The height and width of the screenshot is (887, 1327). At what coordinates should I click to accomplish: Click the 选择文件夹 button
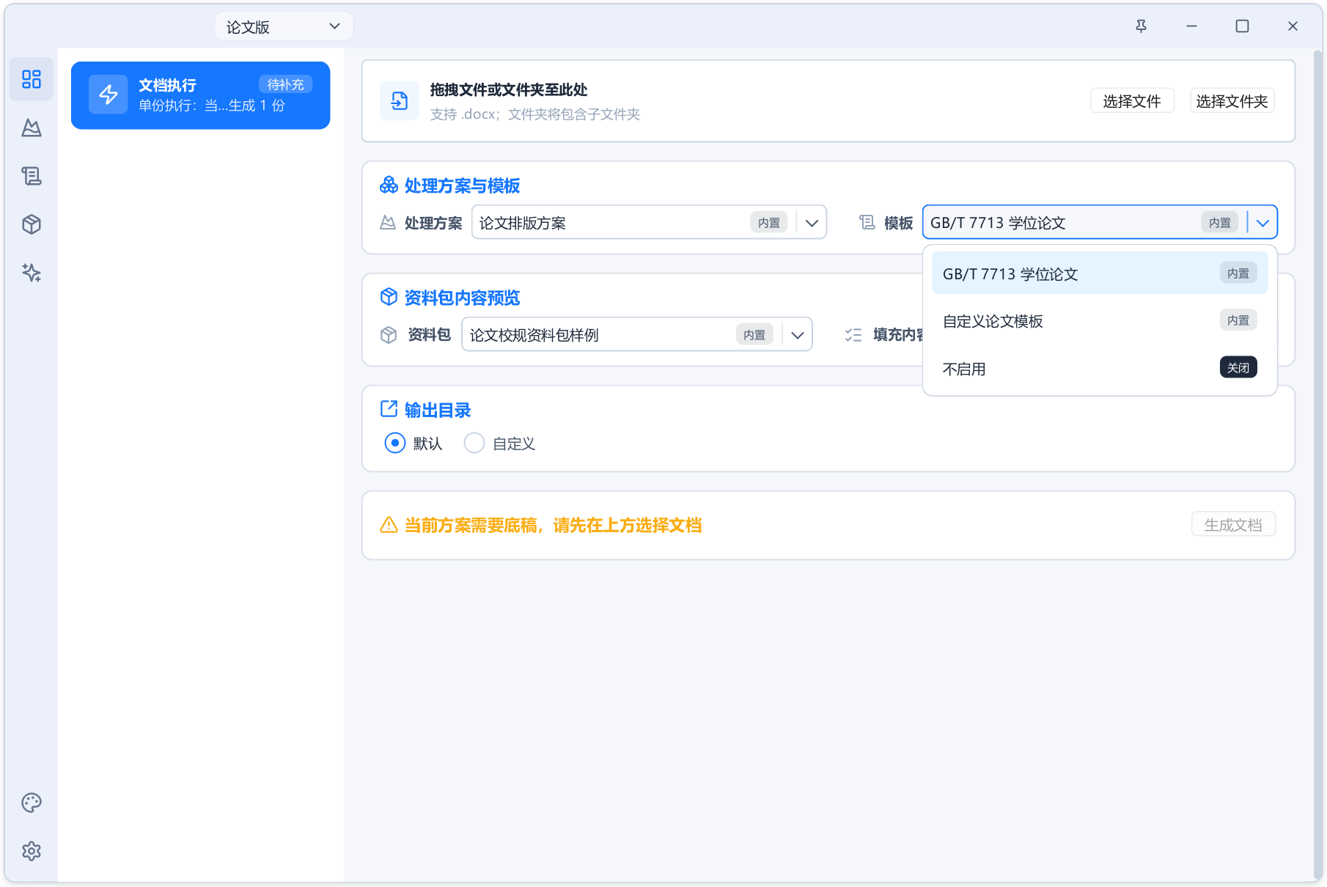click(x=1232, y=101)
